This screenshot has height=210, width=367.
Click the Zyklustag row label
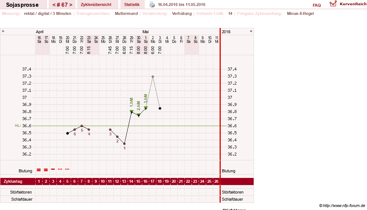[x=13, y=181]
